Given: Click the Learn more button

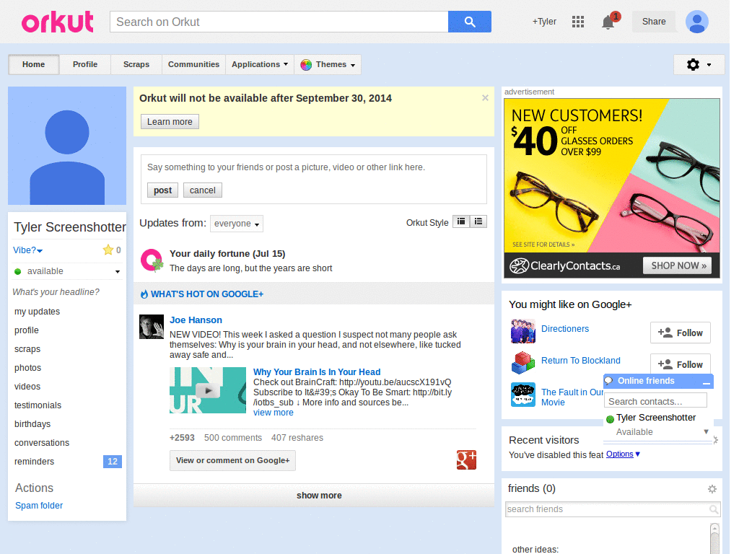Looking at the screenshot, I should (x=170, y=121).
